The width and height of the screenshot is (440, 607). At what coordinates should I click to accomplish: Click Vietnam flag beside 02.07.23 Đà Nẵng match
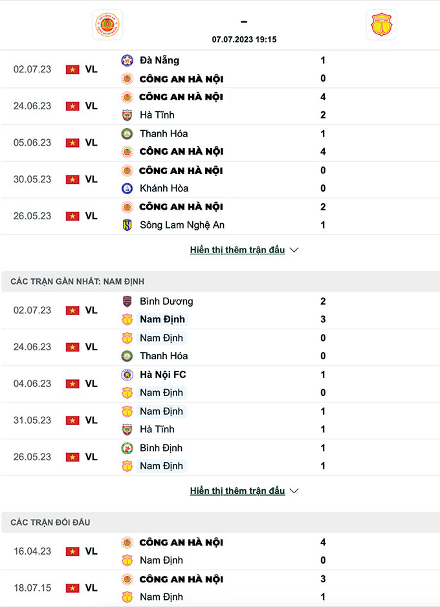pos(72,69)
